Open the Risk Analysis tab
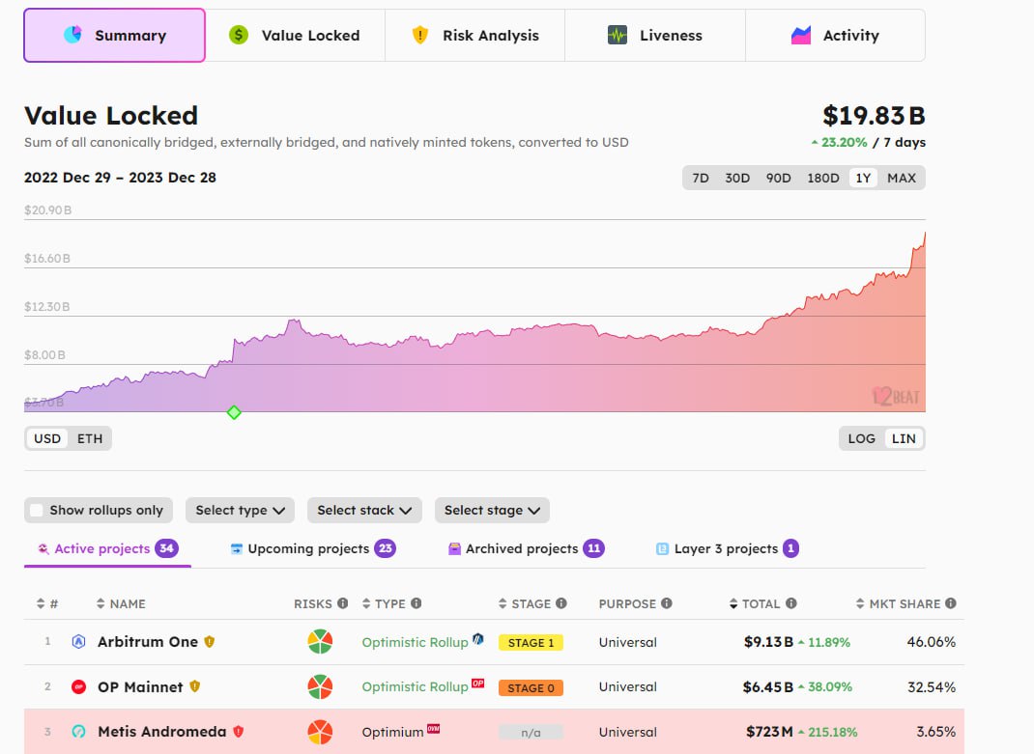The image size is (1034, 754). coord(474,36)
